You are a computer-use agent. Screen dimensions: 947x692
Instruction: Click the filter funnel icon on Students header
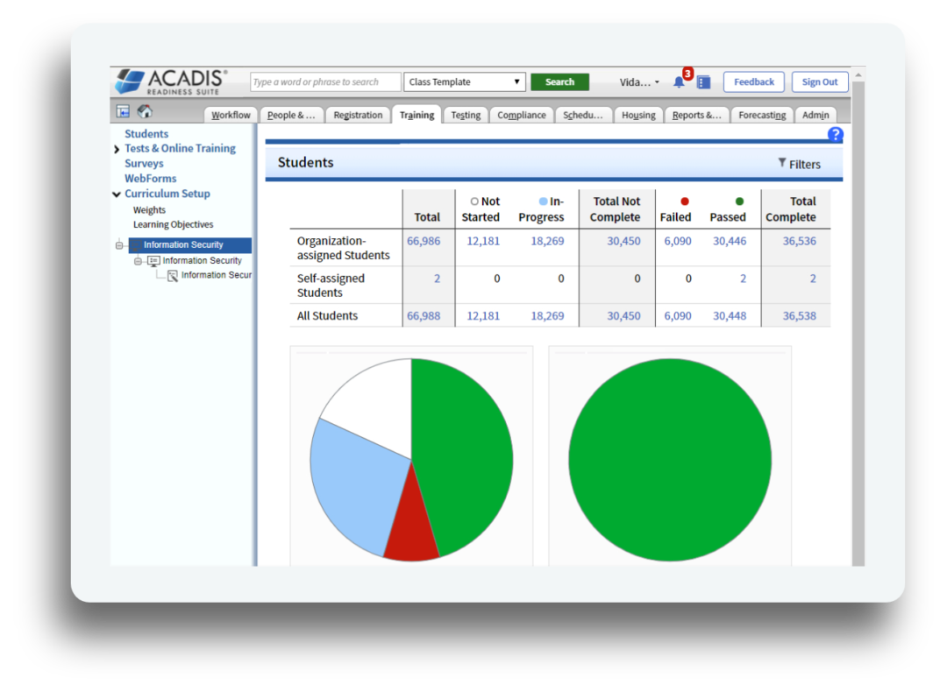[x=782, y=164]
